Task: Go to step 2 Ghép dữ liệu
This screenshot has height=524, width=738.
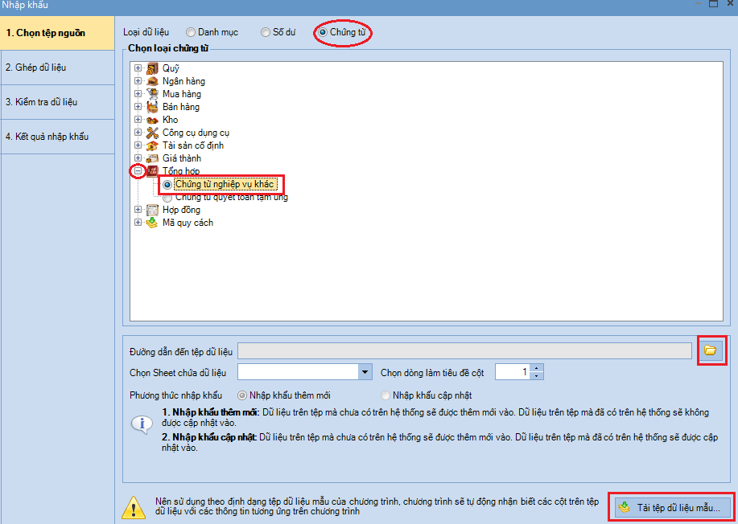Action: (57, 68)
